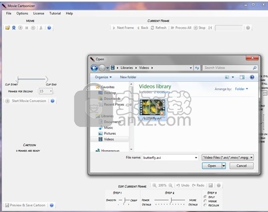Open the Options menu
This screenshot has width=268, height=212.
(22, 13)
